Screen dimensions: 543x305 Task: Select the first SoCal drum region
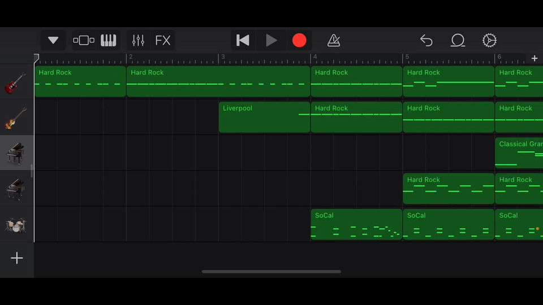pos(356,225)
